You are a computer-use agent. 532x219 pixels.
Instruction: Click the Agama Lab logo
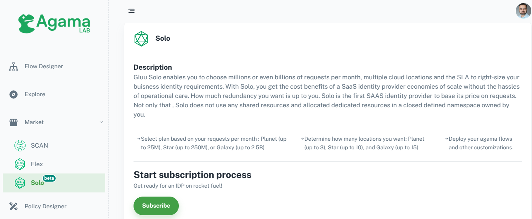[x=54, y=24]
